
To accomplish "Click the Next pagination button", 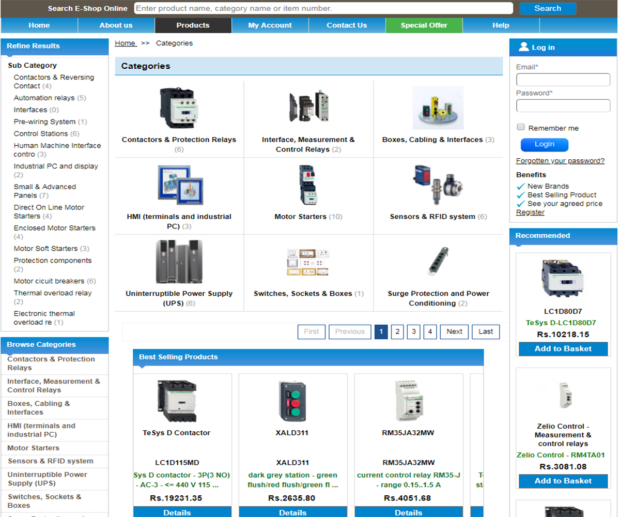I will coord(455,332).
